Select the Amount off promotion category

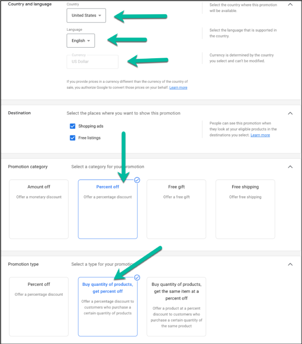(x=39, y=209)
